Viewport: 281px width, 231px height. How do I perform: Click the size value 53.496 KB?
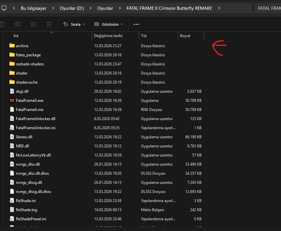[x=193, y=164]
